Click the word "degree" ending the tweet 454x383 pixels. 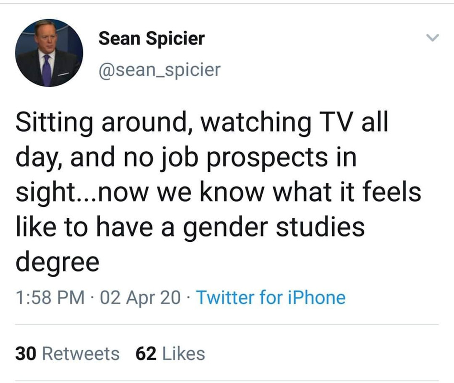click(x=58, y=262)
